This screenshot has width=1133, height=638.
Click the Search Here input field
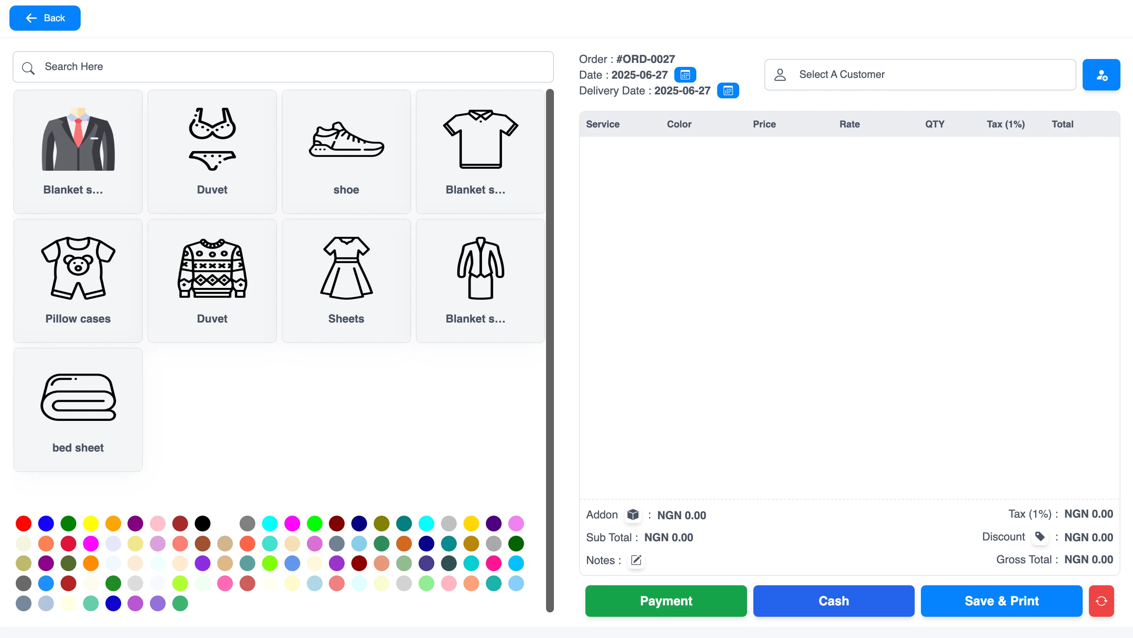click(x=283, y=67)
